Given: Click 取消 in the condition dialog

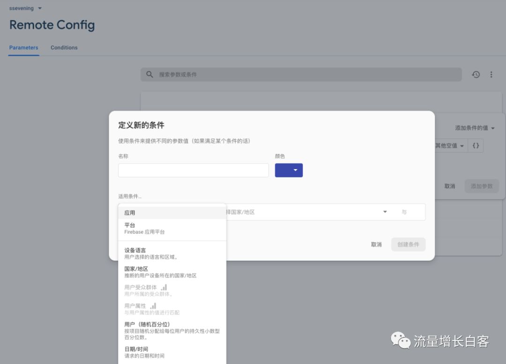Looking at the screenshot, I should (376, 245).
